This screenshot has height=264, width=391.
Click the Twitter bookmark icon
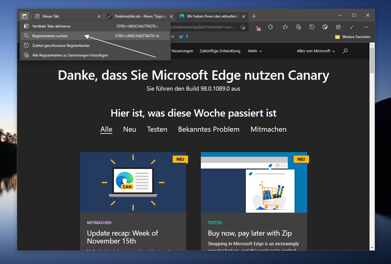181,37
